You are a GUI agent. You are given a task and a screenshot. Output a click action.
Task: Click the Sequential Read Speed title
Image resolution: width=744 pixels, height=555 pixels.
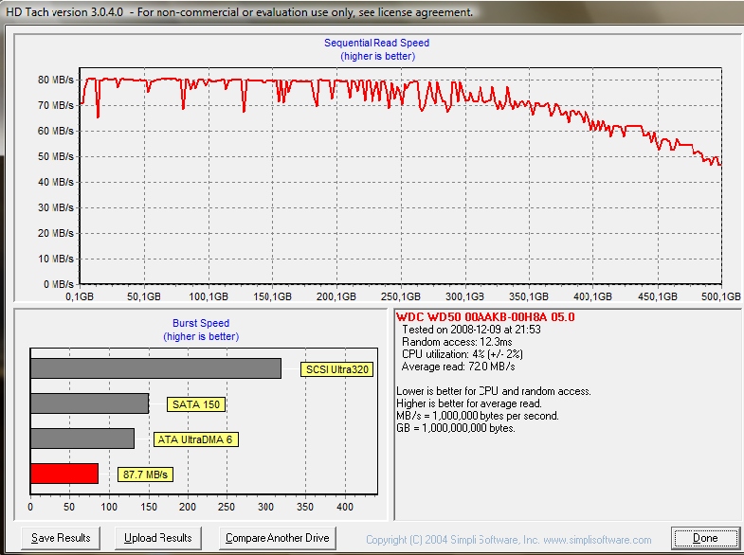(x=377, y=43)
